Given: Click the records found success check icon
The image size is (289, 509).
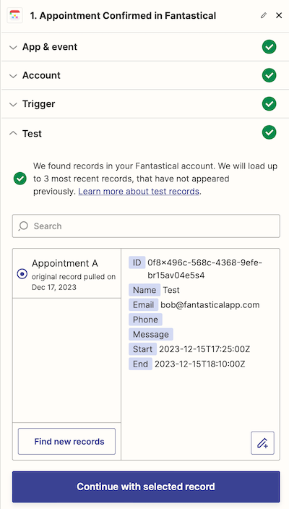Looking at the screenshot, I should pos(20,179).
